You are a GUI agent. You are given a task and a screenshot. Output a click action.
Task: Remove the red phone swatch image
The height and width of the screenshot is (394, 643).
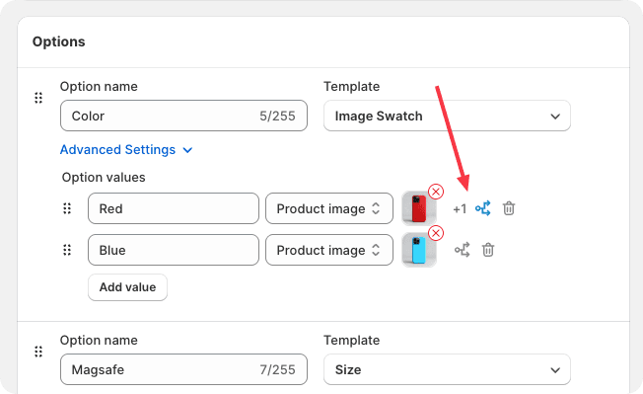coord(436,192)
